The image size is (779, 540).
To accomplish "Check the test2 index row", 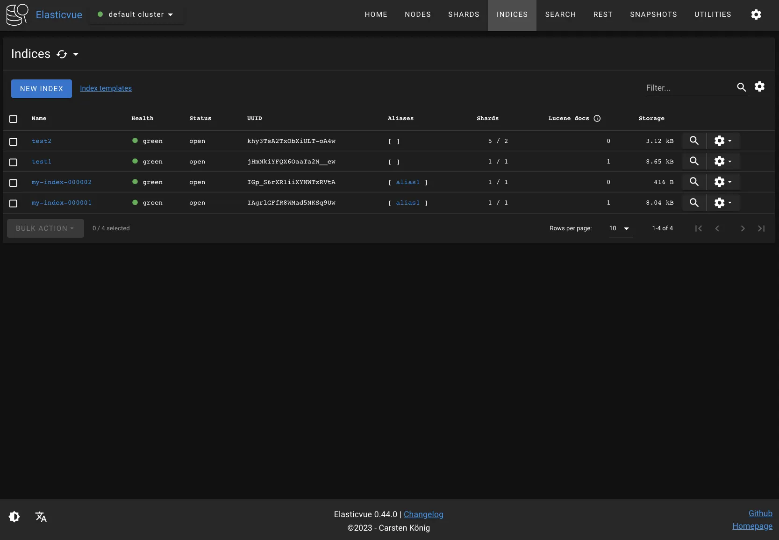I will (13, 142).
